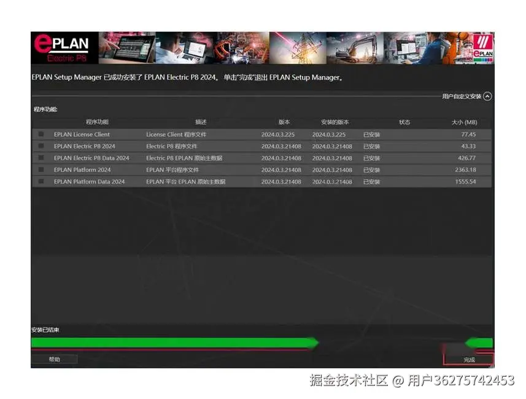Image resolution: width=526 pixels, height=399 pixels.
Task: Click the 完成 (Finish) button
Action: click(469, 359)
